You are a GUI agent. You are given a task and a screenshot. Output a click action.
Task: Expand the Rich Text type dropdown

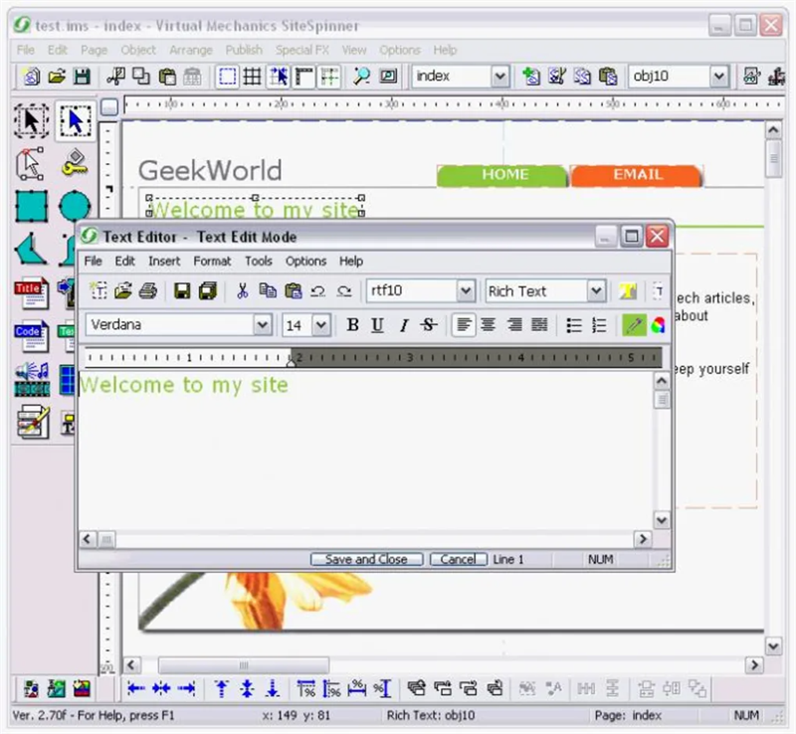(596, 291)
